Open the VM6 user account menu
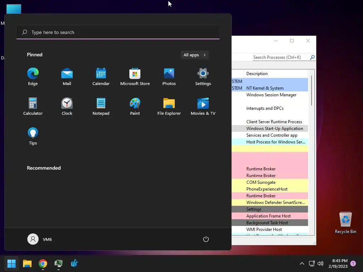 click(x=40, y=239)
